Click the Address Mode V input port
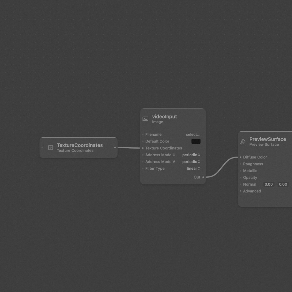The height and width of the screenshot is (292, 292). (143, 162)
